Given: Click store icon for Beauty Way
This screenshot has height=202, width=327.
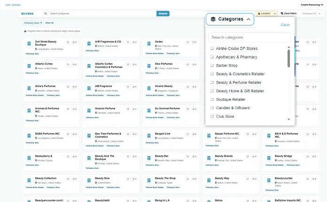Looking at the screenshot, I should pyautogui.click(x=209, y=180).
